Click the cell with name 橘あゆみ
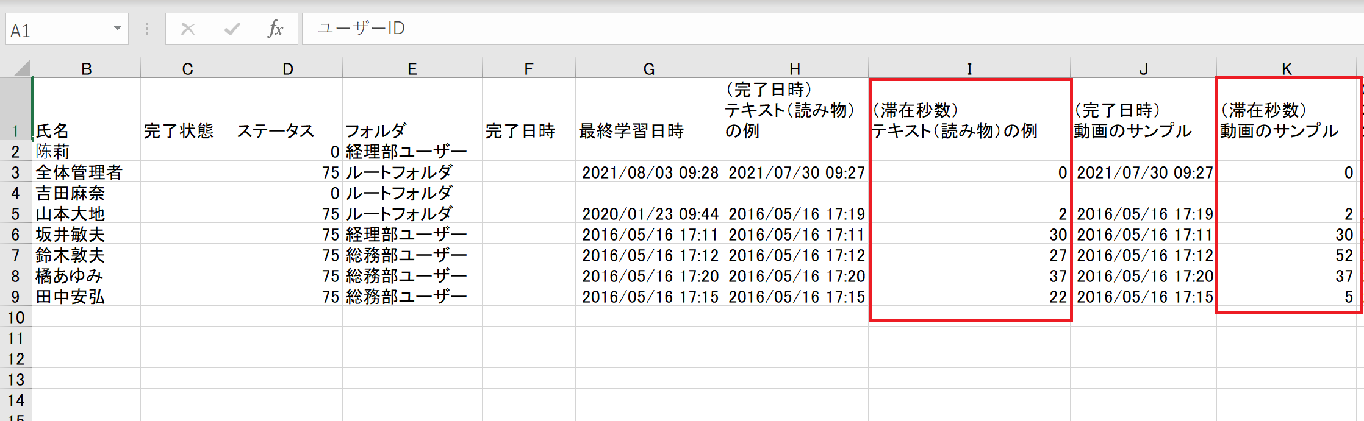This screenshot has width=1364, height=421. pyautogui.click(x=87, y=275)
